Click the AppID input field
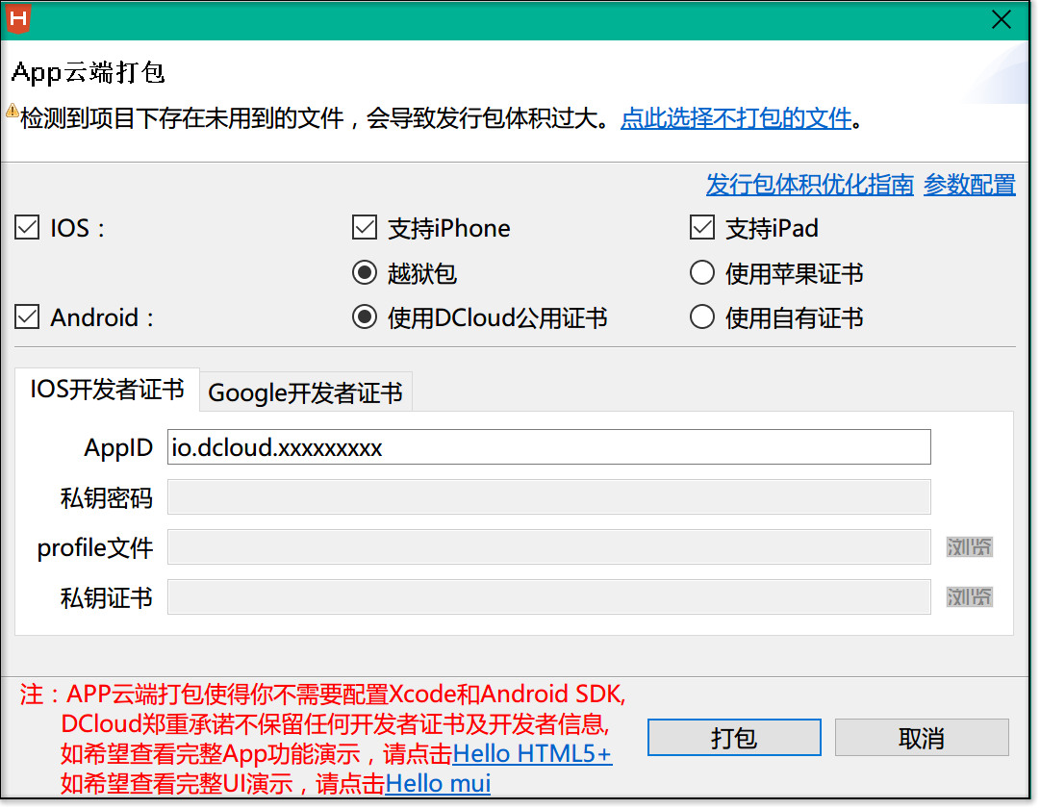Screen dimensions: 1040x809 coord(549,447)
